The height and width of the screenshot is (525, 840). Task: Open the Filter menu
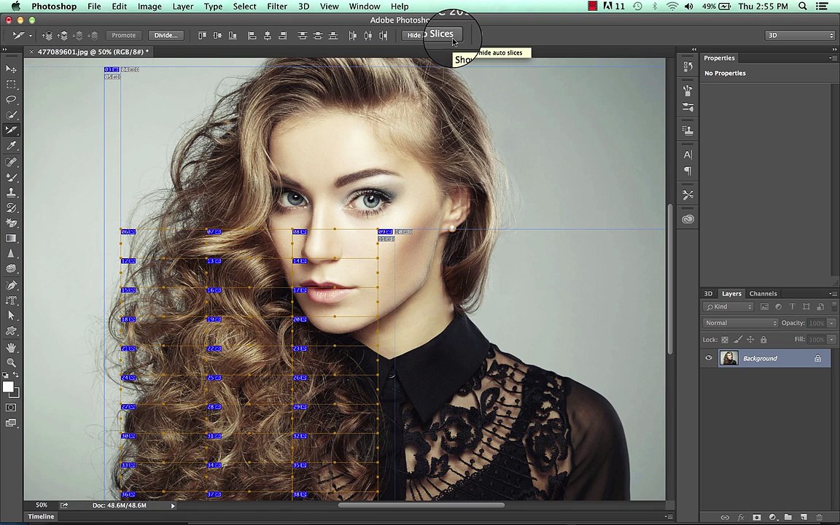[x=277, y=7]
